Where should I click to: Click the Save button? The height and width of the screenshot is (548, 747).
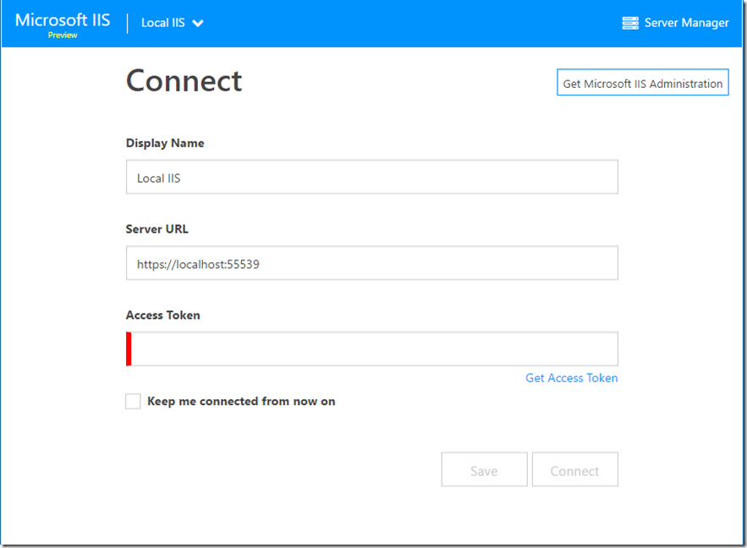point(484,469)
